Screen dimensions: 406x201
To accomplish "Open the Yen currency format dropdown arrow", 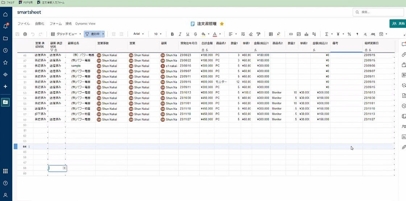I will [x=343, y=34].
